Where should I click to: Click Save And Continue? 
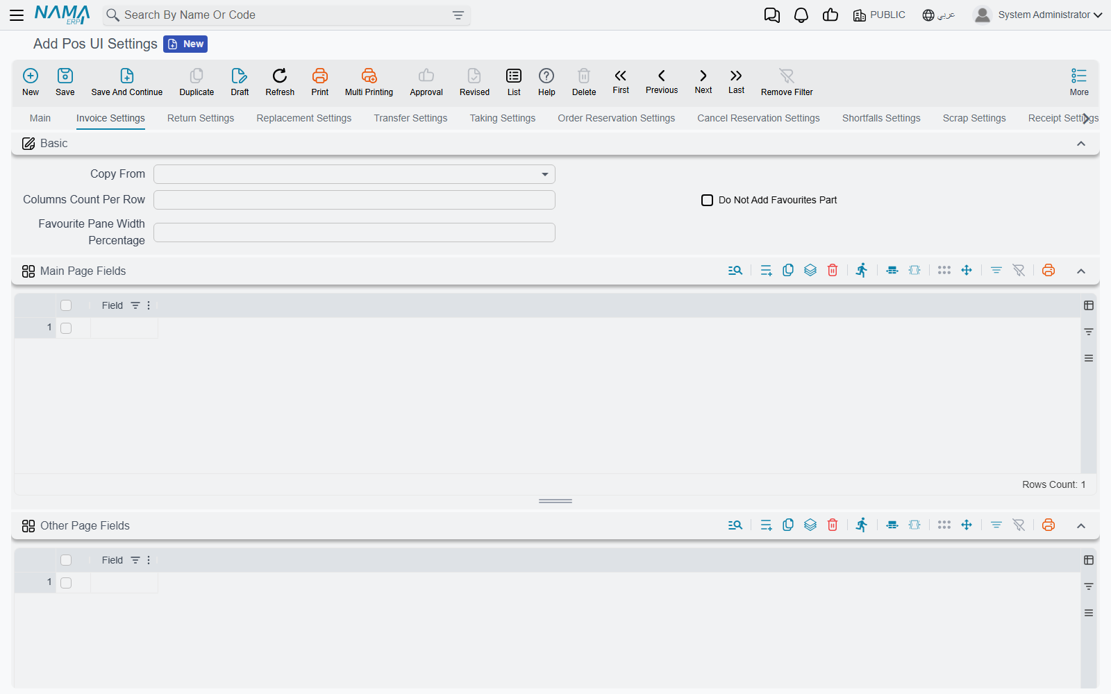(x=127, y=82)
